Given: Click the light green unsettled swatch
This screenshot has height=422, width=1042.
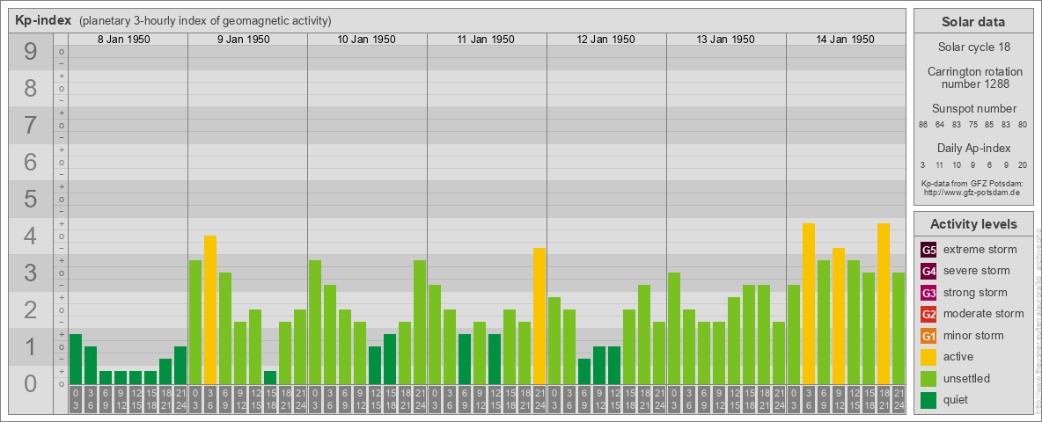Looking at the screenshot, I should 928,379.
